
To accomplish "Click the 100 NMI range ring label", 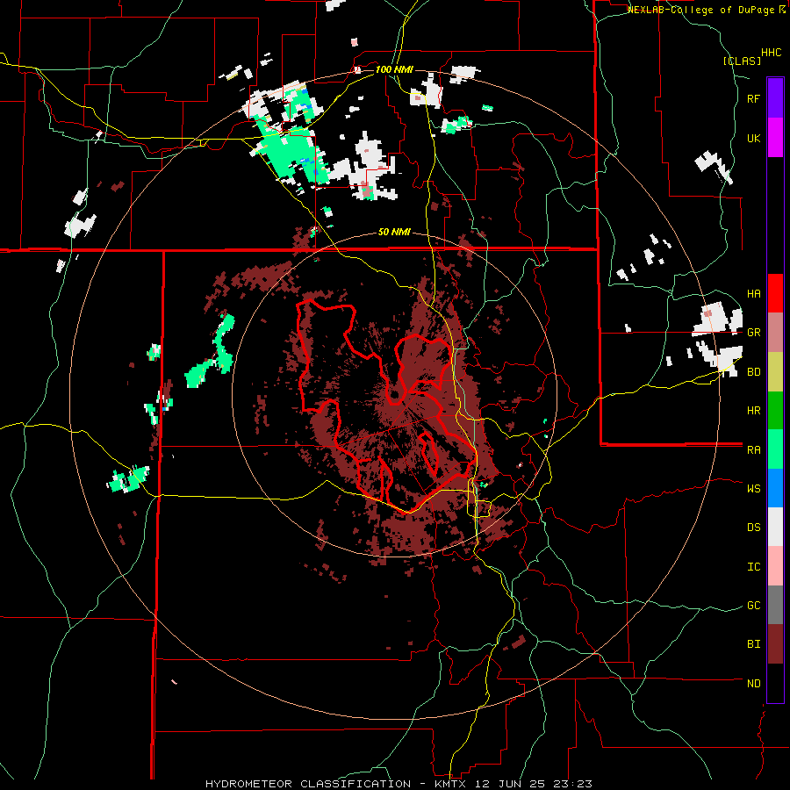I will (x=394, y=69).
